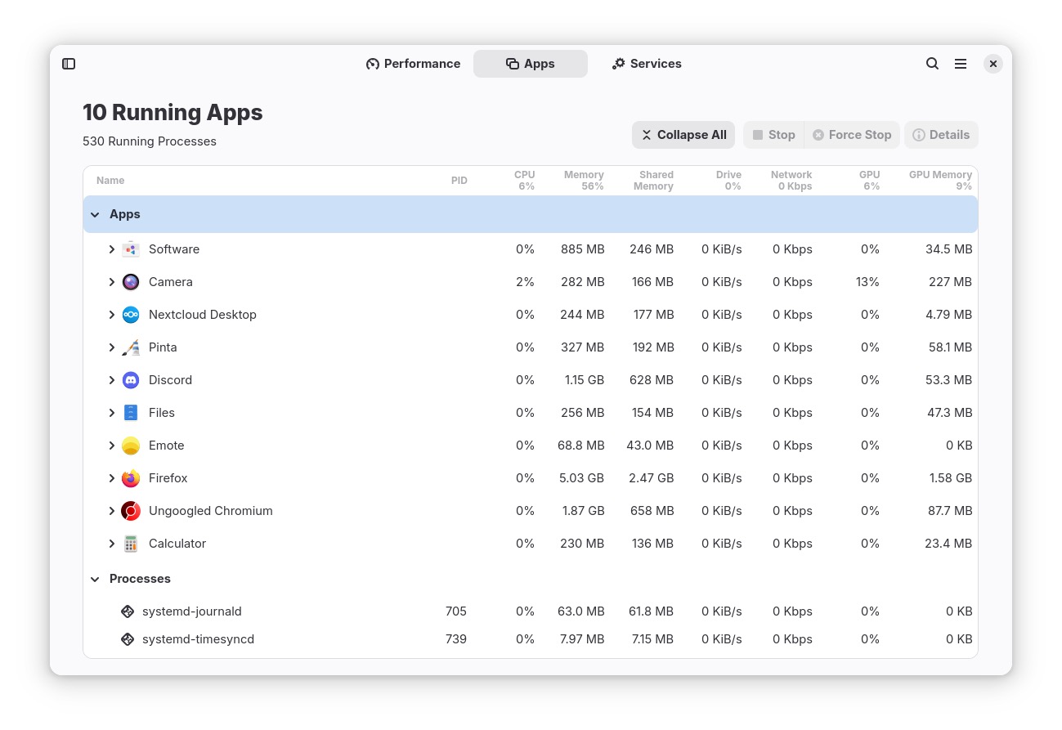Open the hamburger main menu

click(961, 64)
